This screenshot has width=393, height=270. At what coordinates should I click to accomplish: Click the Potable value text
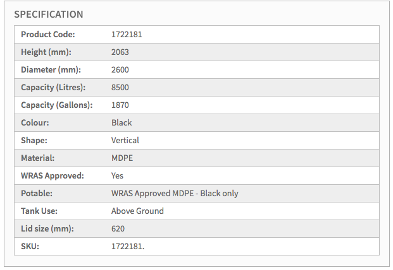point(175,194)
